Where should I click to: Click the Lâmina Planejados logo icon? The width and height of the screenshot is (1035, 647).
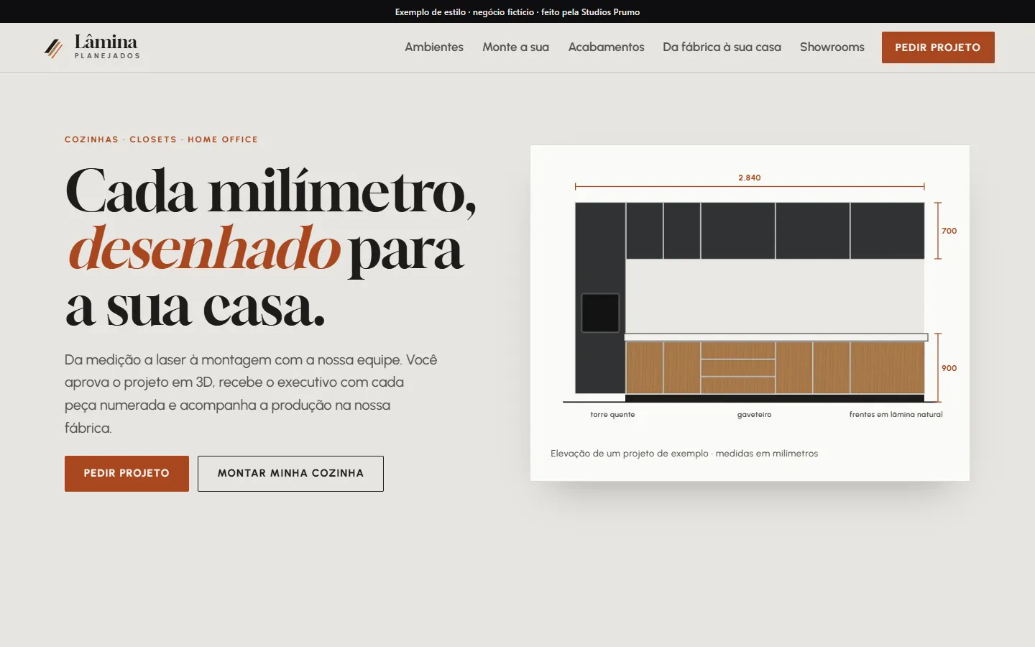53,47
